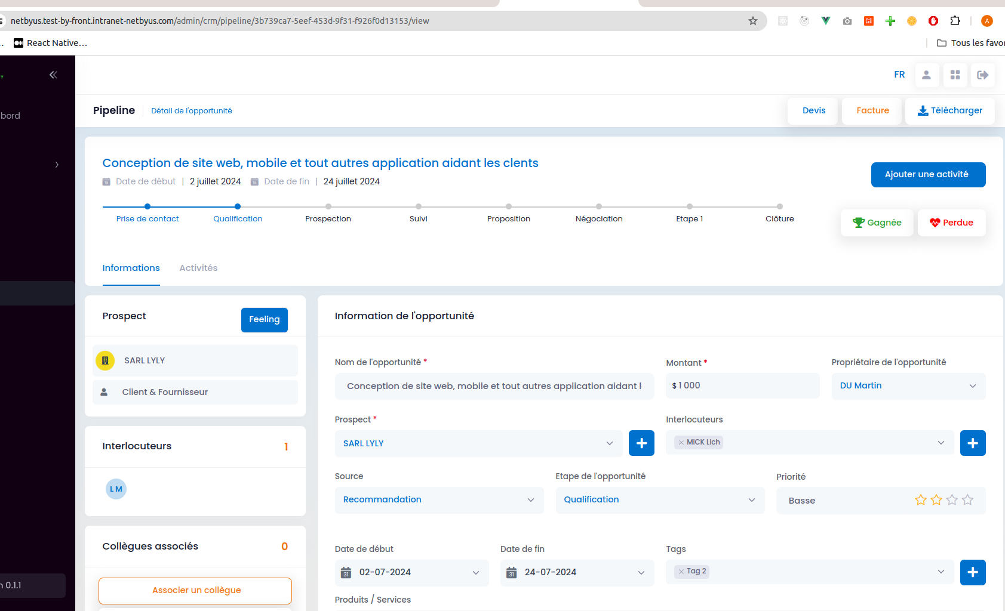Open the Propriétaire de l'opportunité dropdown
This screenshot has width=1005, height=611.
(908, 386)
